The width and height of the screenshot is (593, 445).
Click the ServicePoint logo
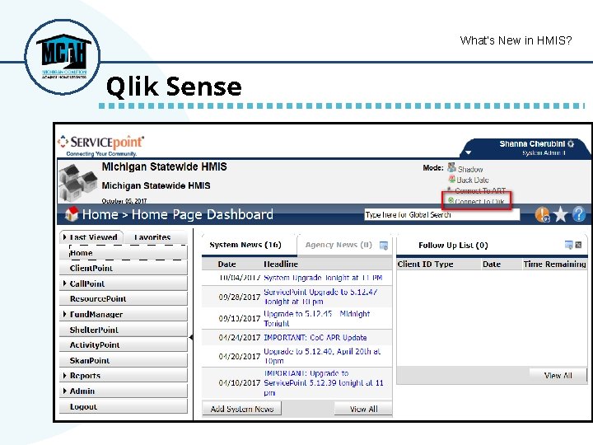point(101,145)
